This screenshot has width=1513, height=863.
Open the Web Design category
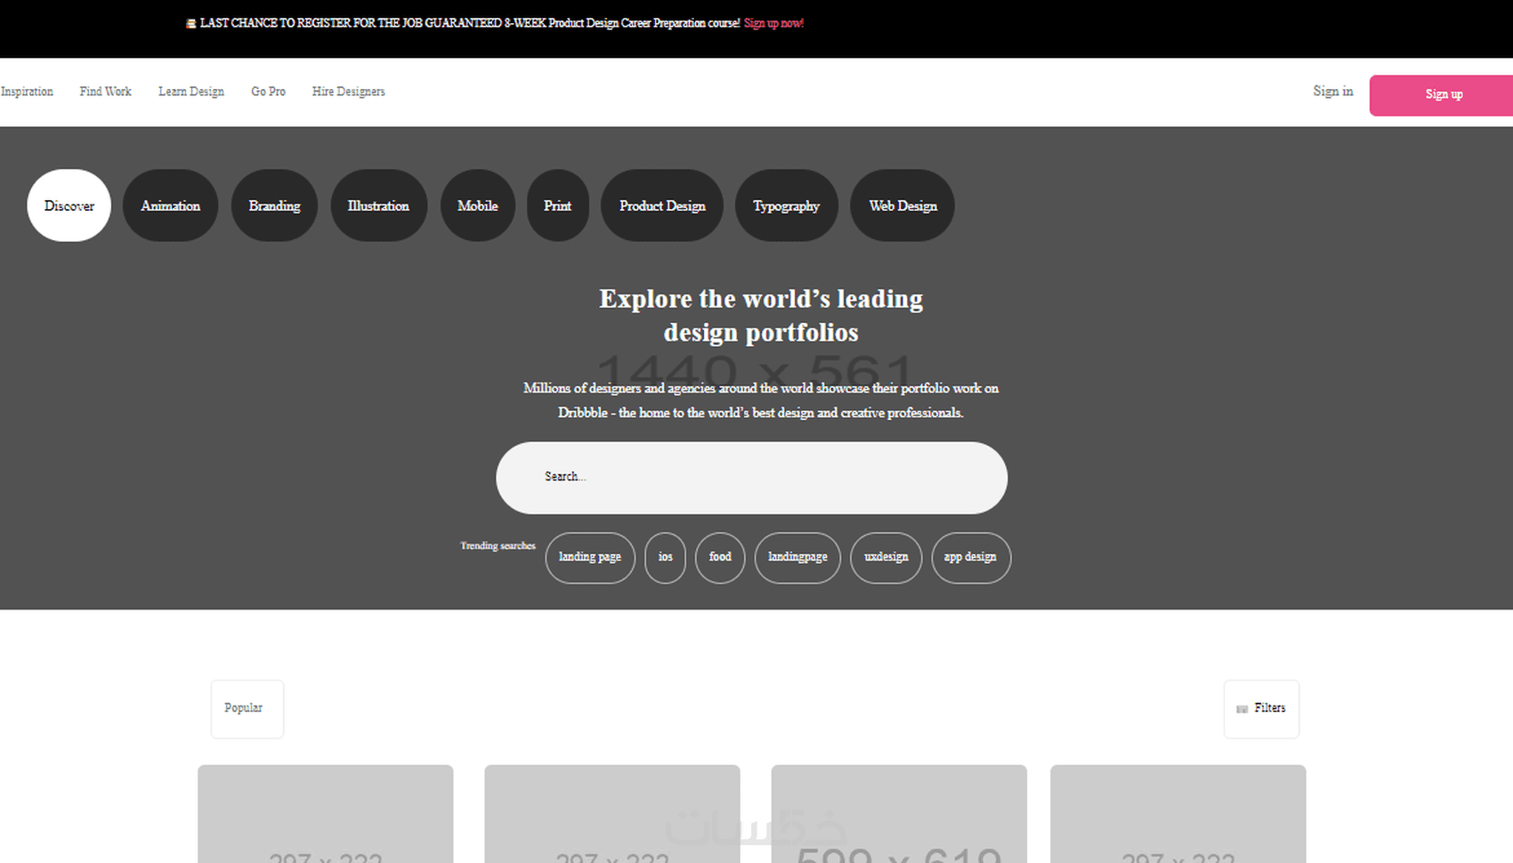pyautogui.click(x=902, y=206)
